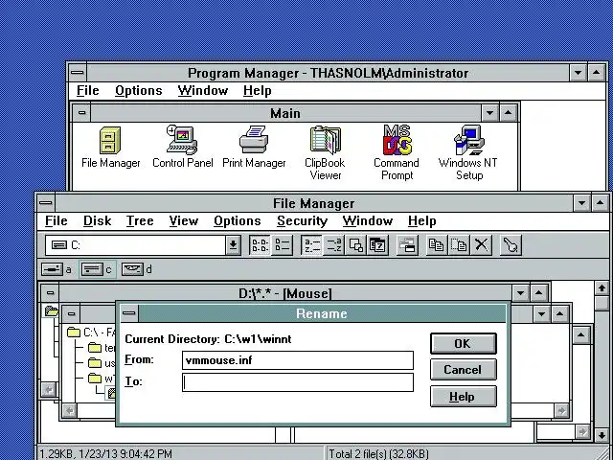This screenshot has width=613, height=460.
Task: Open Rename dialog control-menu box
Action: point(129,313)
